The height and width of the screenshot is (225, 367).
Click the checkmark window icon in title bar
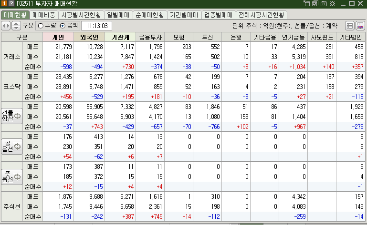point(315,3)
